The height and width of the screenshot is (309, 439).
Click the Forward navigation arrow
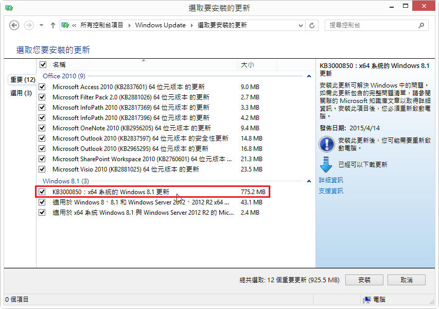click(29, 25)
